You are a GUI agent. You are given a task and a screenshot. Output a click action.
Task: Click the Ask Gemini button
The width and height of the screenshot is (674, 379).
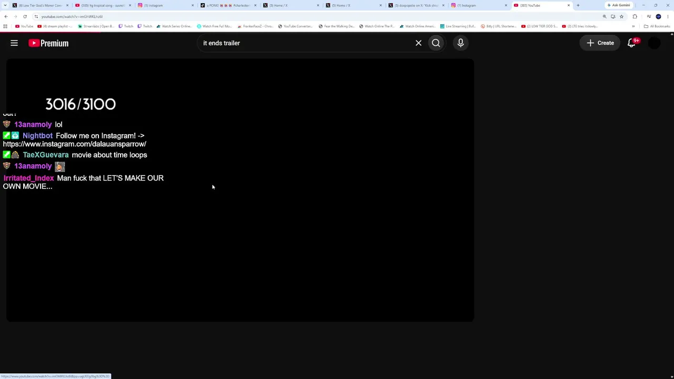pyautogui.click(x=619, y=5)
